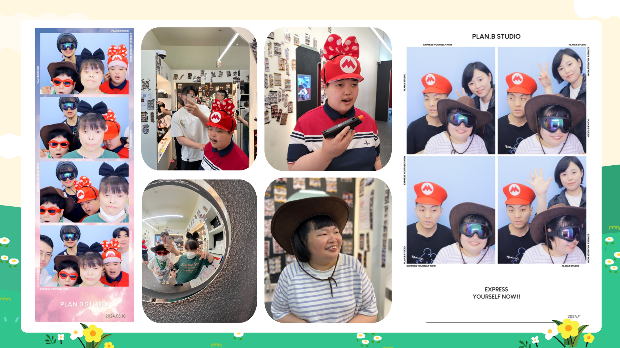Click the large PLAN.B STUDIO heading
The image size is (620, 348).
coord(496,36)
